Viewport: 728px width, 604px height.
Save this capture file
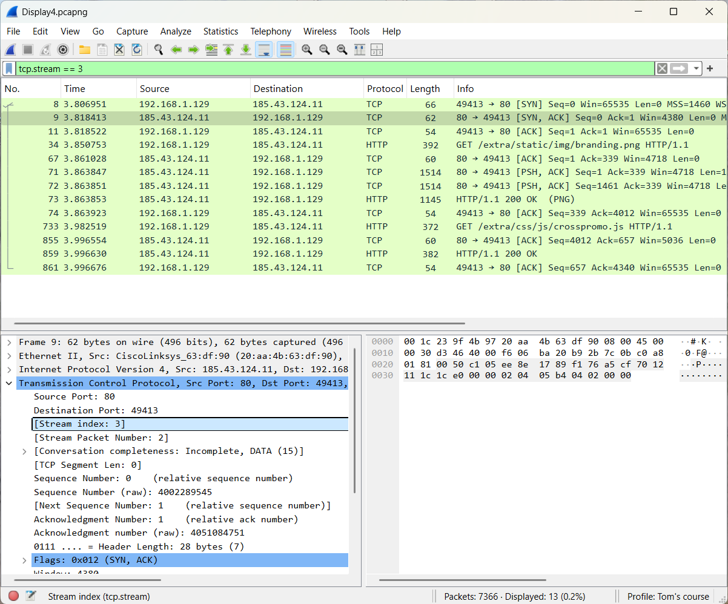point(102,50)
